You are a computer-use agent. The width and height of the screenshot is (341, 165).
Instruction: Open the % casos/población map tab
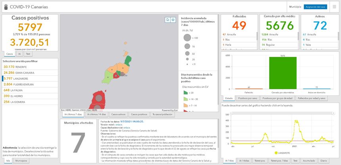point(163,114)
